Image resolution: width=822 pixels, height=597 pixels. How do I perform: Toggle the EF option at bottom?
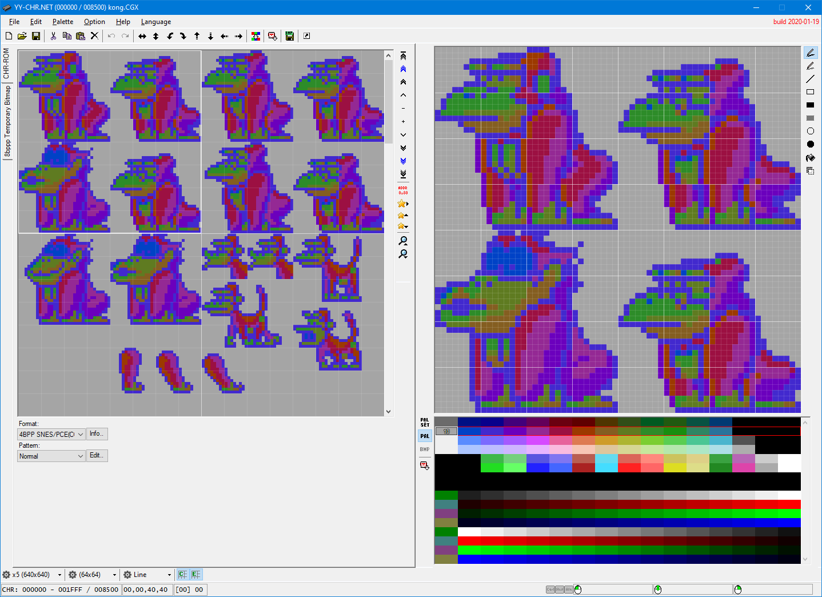pos(196,574)
